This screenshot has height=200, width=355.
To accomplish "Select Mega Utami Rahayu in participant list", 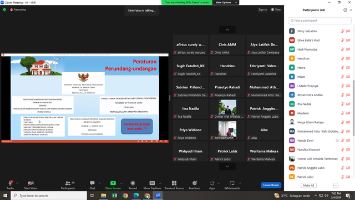I will coord(319,122).
